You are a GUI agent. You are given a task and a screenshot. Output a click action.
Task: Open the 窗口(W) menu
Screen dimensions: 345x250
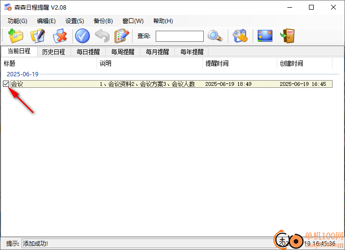point(133,21)
